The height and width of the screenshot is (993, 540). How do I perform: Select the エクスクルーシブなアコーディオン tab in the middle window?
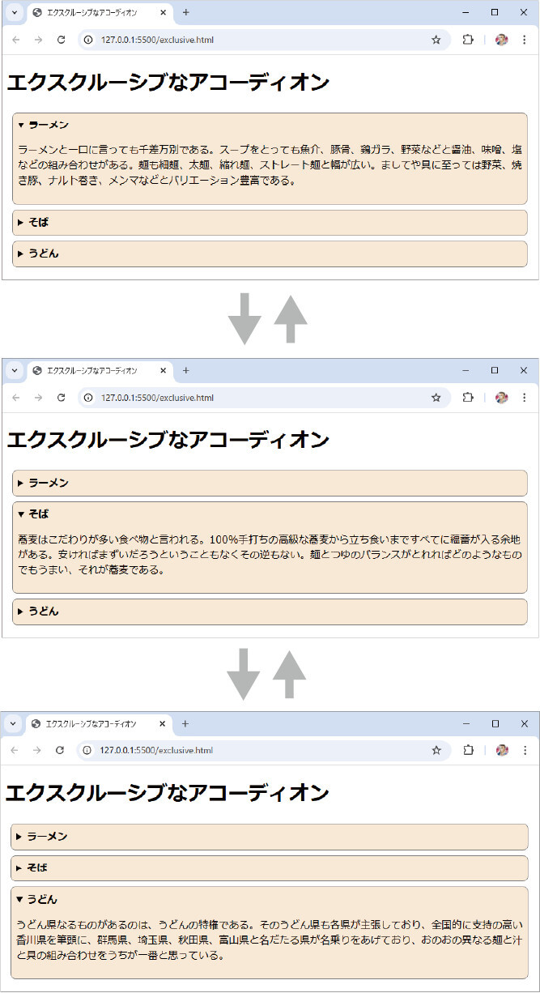(x=91, y=371)
